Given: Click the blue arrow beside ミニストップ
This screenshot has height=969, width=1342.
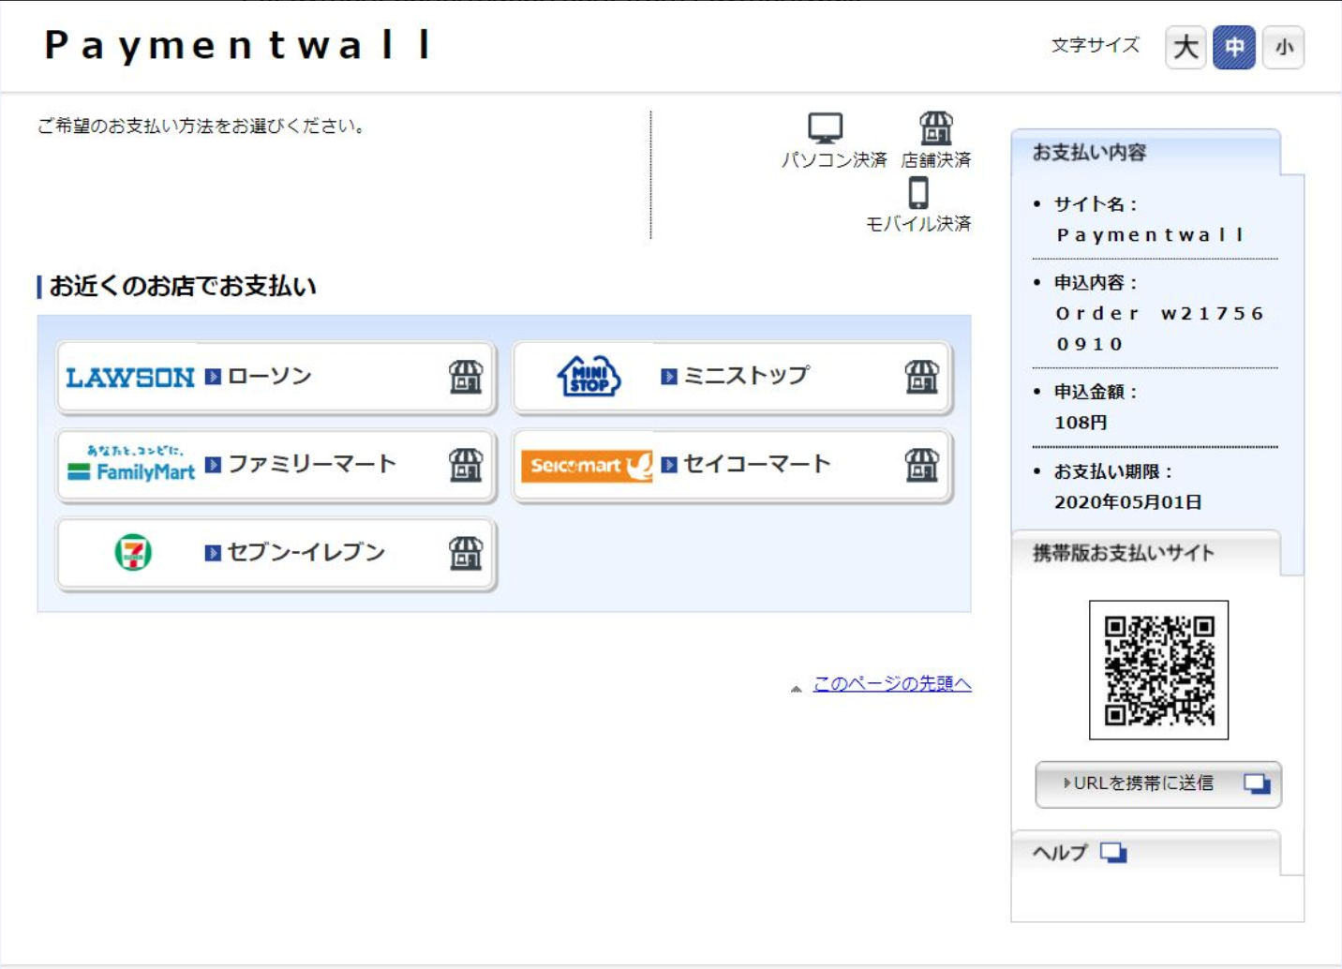Looking at the screenshot, I should [669, 377].
